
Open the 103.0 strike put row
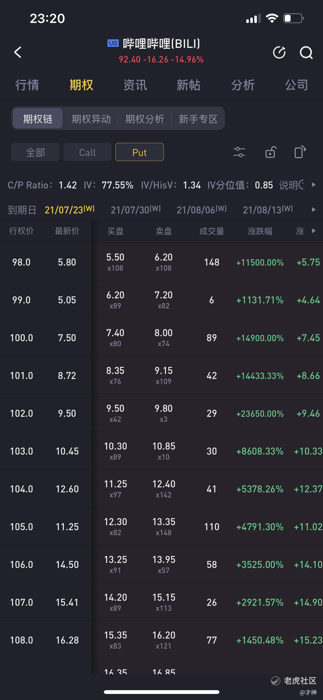[x=161, y=451]
